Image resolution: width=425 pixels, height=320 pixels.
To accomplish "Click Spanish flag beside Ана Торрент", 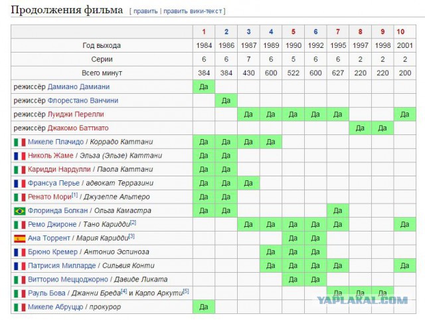I will pyautogui.click(x=20, y=239).
